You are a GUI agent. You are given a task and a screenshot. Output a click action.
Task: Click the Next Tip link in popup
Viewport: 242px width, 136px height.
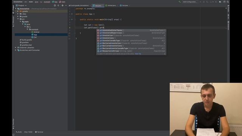[138, 54]
